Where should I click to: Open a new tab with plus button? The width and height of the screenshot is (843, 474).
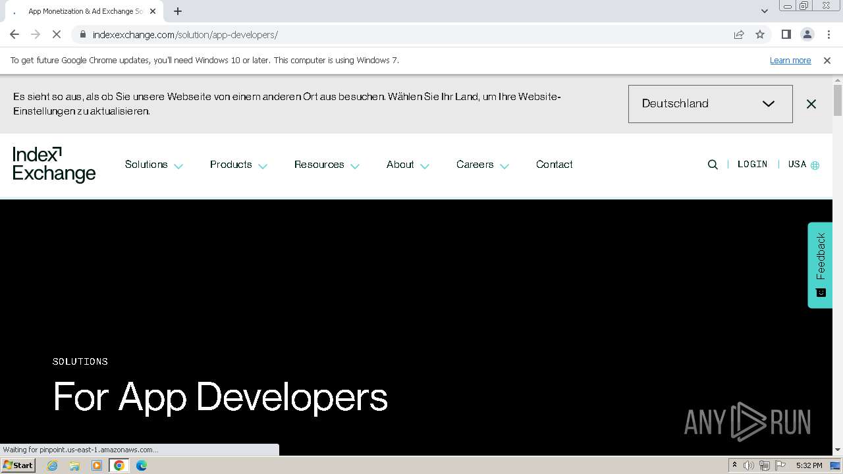tap(178, 11)
